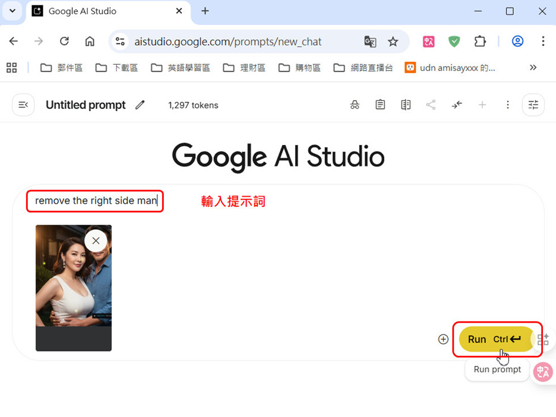Start a new prompt with plus icon
Viewport: 556px width, 417px height.
[x=482, y=105]
